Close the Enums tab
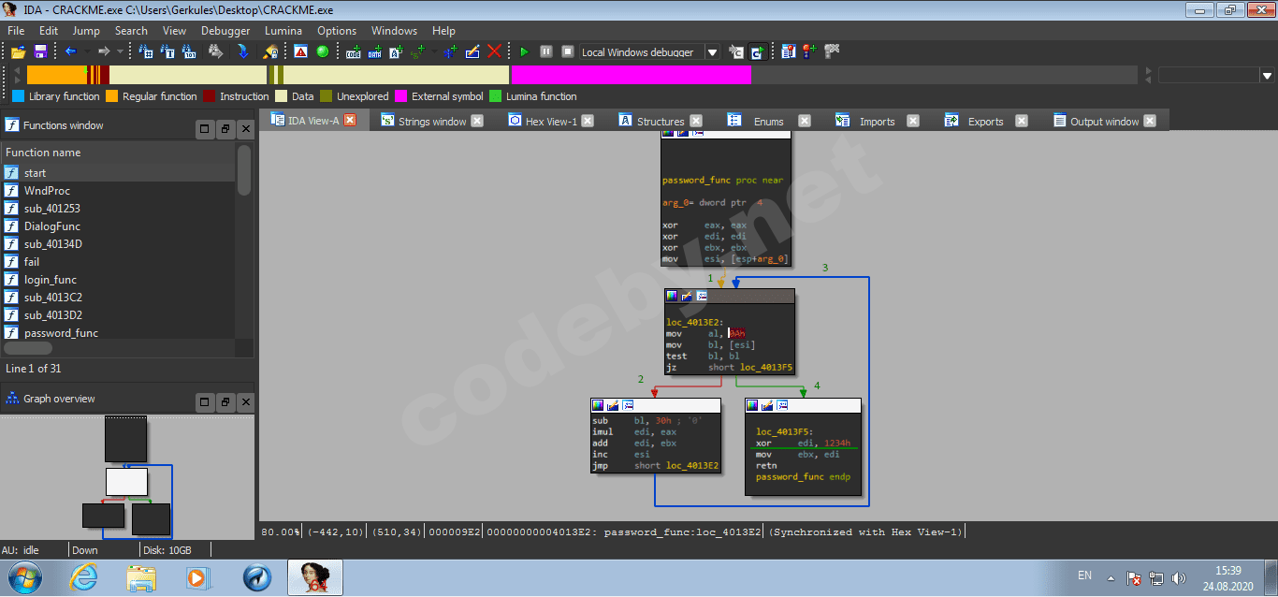The image size is (1278, 597). pyautogui.click(x=804, y=121)
